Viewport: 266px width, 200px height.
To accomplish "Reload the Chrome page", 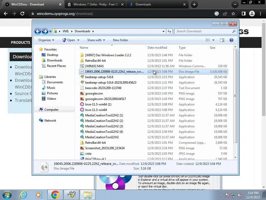I will (22, 14).
